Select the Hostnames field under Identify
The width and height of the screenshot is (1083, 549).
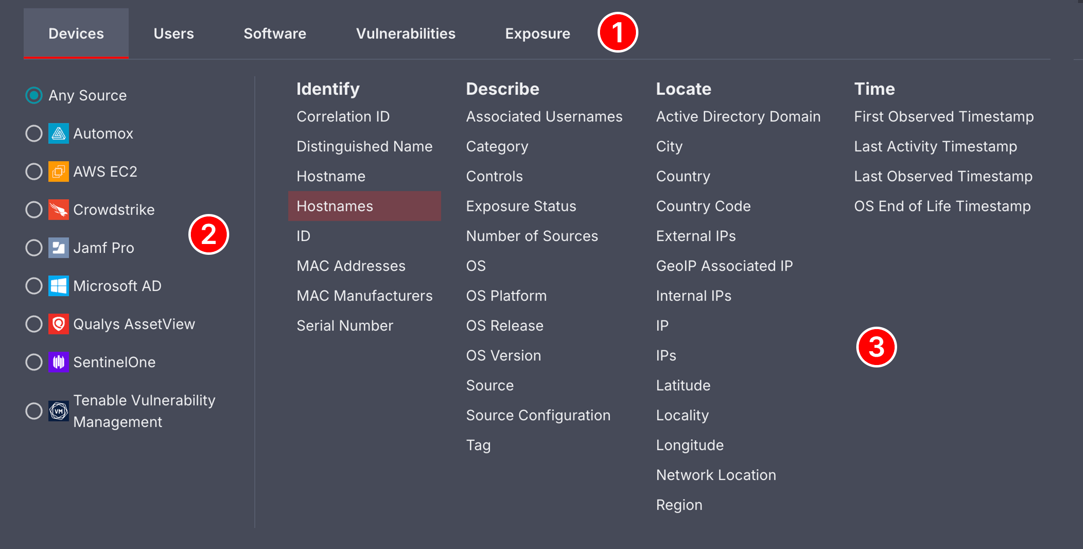[x=334, y=206]
